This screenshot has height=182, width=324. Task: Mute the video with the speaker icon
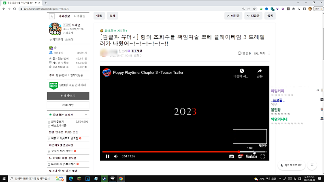coord(116,157)
